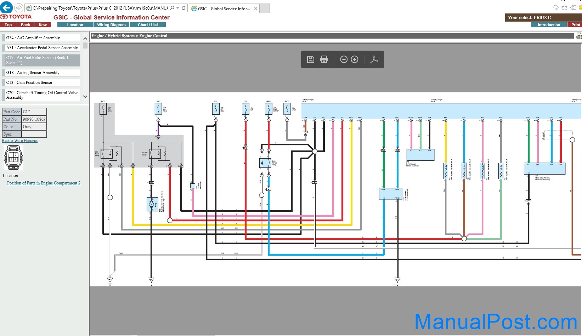Screen dimensions: 582x336
Task: Click the Part No. value 90980-10869
Action: pyautogui.click(x=34, y=119)
